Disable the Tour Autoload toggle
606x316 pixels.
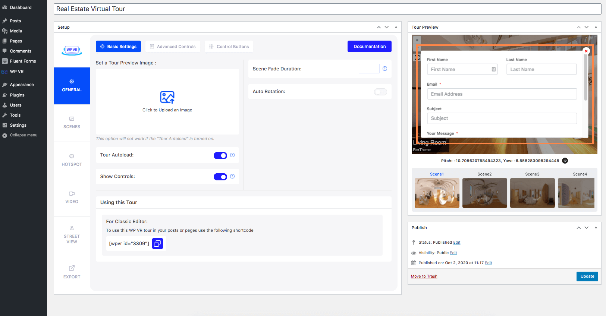tap(220, 155)
